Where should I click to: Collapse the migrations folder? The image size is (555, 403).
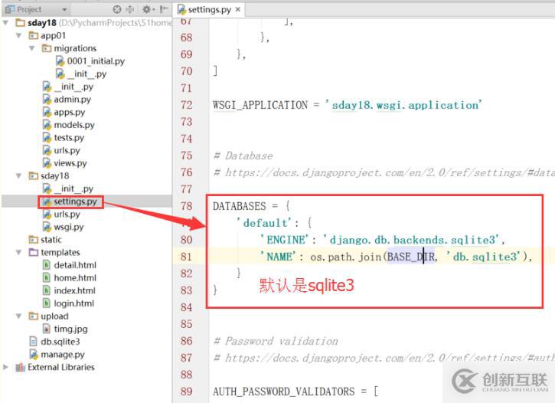32,48
